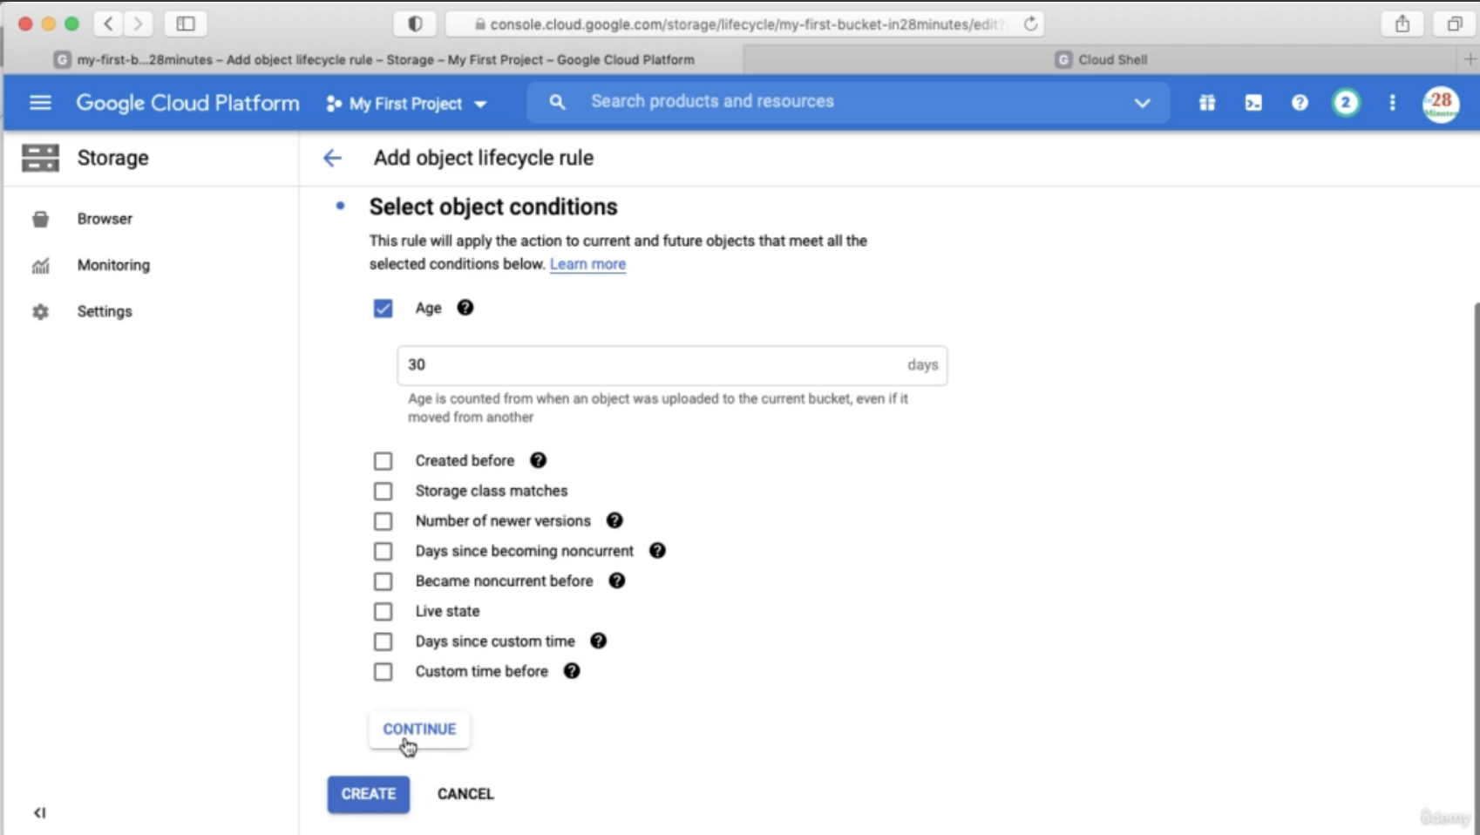Go back using the blue arrow

click(x=332, y=158)
